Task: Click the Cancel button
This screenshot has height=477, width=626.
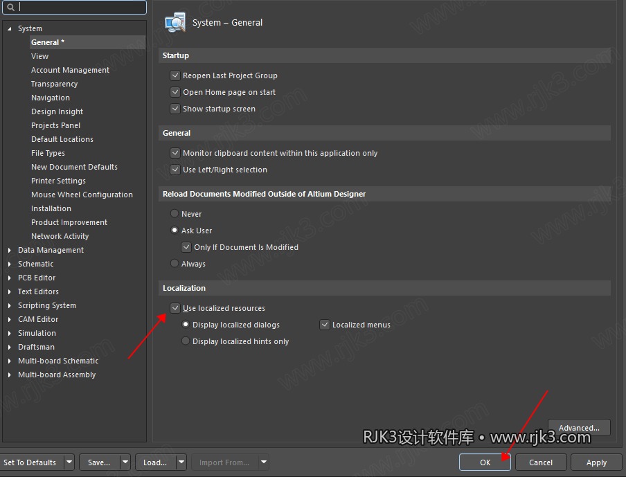Action: point(541,462)
